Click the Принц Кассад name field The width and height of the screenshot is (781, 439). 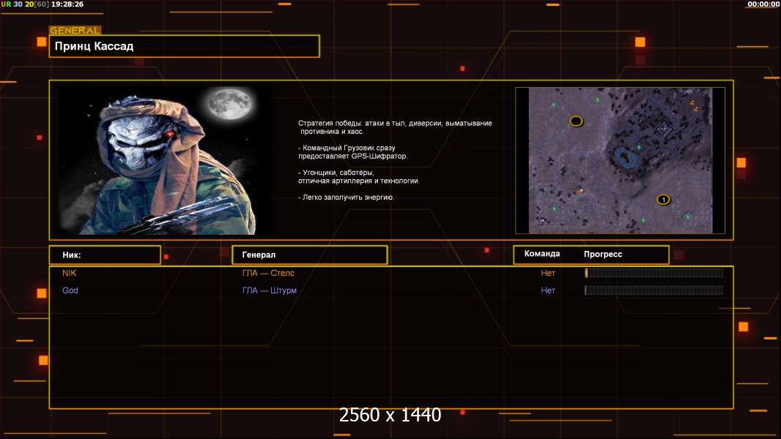185,46
